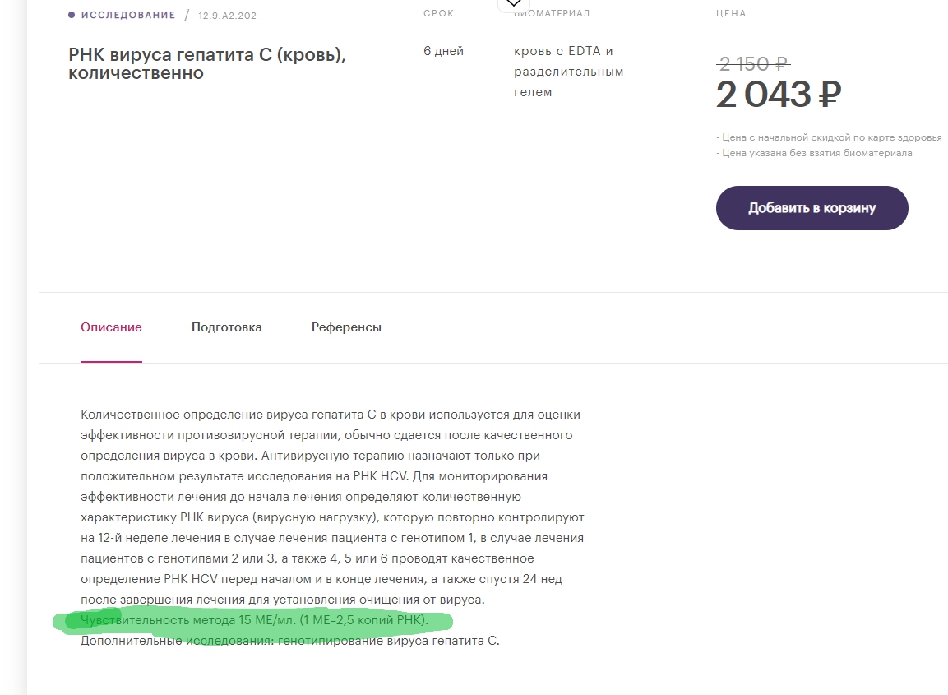Open the "Референсы" tab
The image size is (948, 695).
[346, 327]
